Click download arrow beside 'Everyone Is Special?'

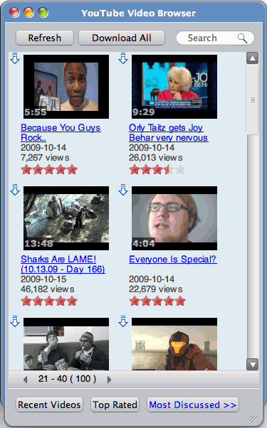click(123, 190)
